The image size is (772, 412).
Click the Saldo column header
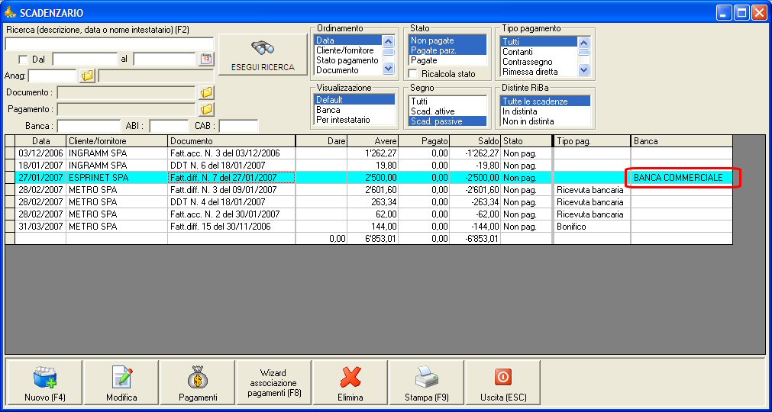[x=475, y=141]
